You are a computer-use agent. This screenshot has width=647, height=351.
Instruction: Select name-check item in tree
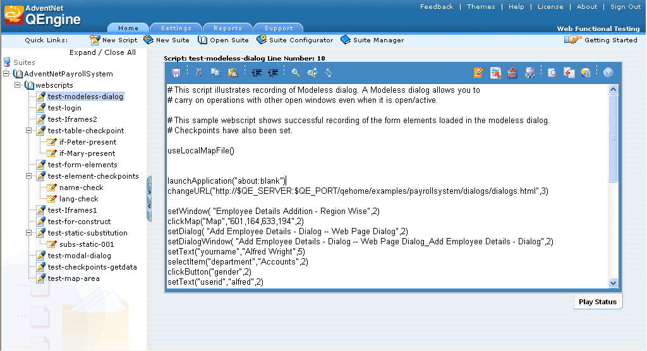tap(82, 187)
